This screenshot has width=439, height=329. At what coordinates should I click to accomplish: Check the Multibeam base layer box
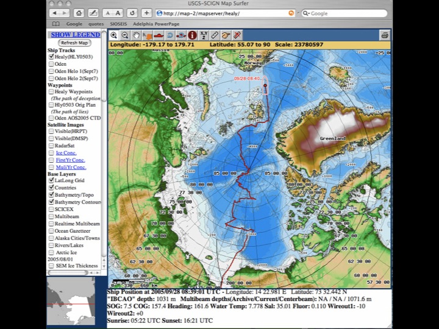coord(51,216)
